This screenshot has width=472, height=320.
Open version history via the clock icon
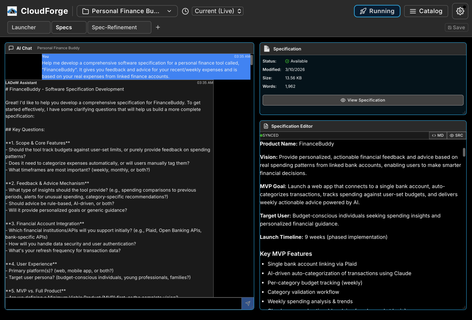[x=185, y=11]
